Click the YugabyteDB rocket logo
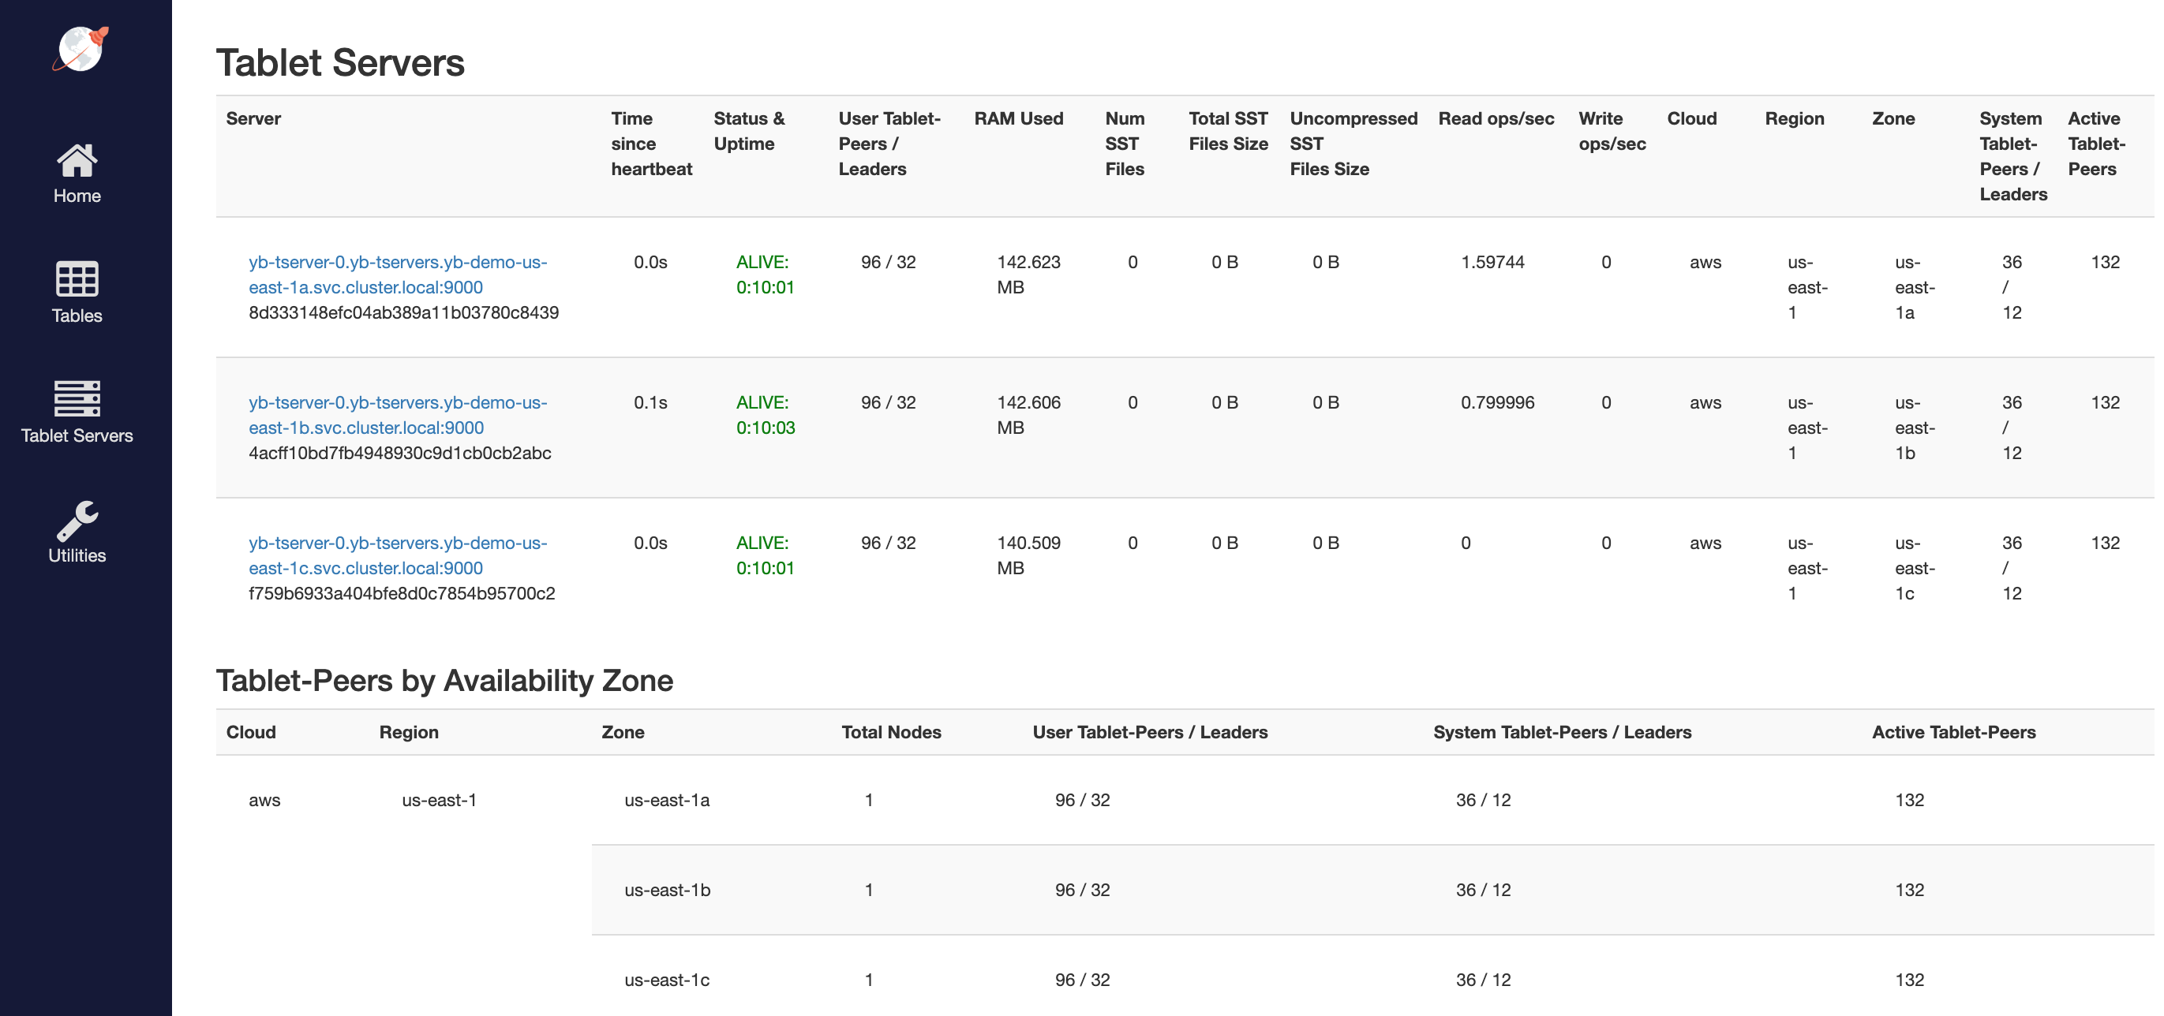Image resolution: width=2164 pixels, height=1016 pixels. (x=80, y=50)
